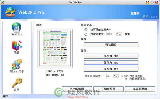Open the 帮助 & 关于 help icon
160x99 pixels.
point(17,64)
